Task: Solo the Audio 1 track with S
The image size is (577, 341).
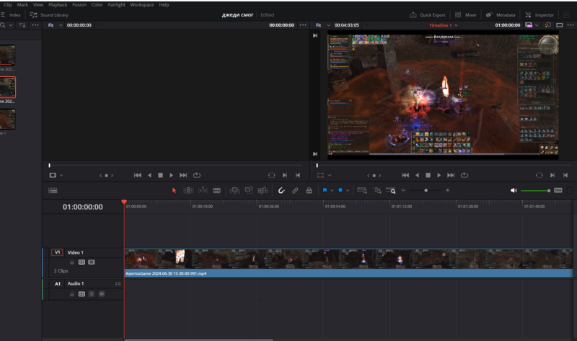Action: pyautogui.click(x=92, y=294)
